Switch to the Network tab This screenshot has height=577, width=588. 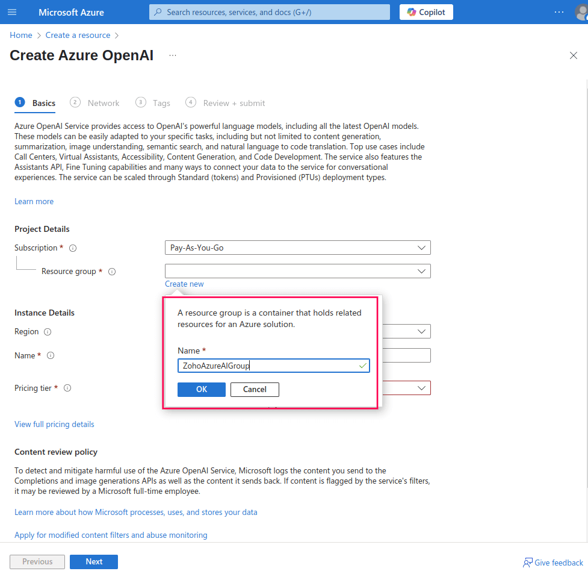104,102
